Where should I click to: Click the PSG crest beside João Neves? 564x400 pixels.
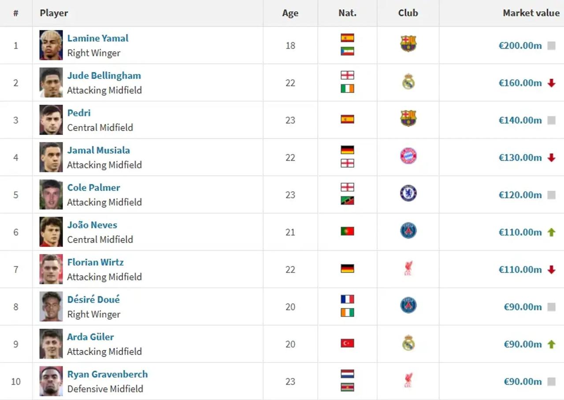point(408,231)
